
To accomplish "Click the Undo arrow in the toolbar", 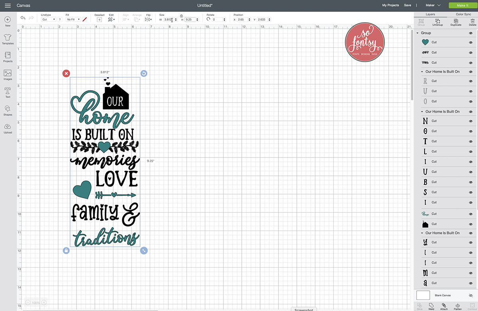I will pos(22,17).
